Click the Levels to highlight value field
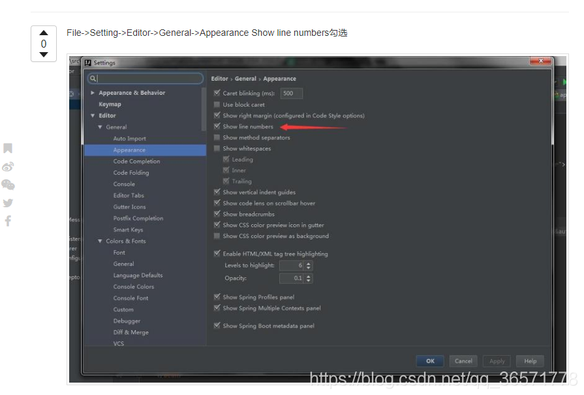584x395 pixels. coord(292,265)
